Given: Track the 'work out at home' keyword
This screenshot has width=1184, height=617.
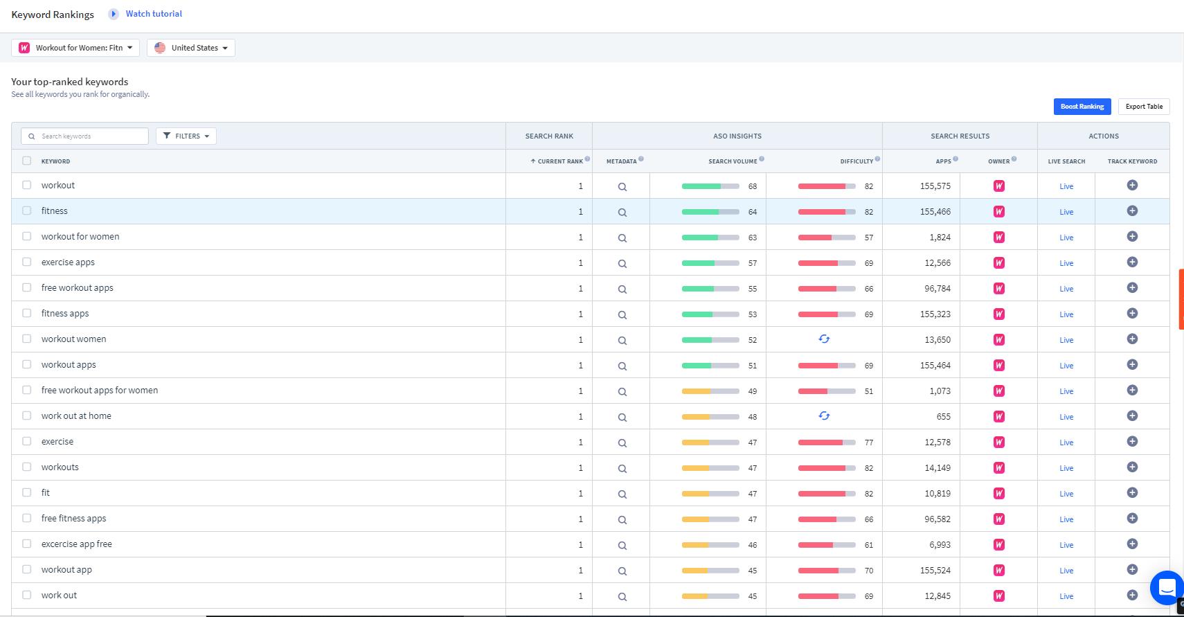Looking at the screenshot, I should point(1132,416).
